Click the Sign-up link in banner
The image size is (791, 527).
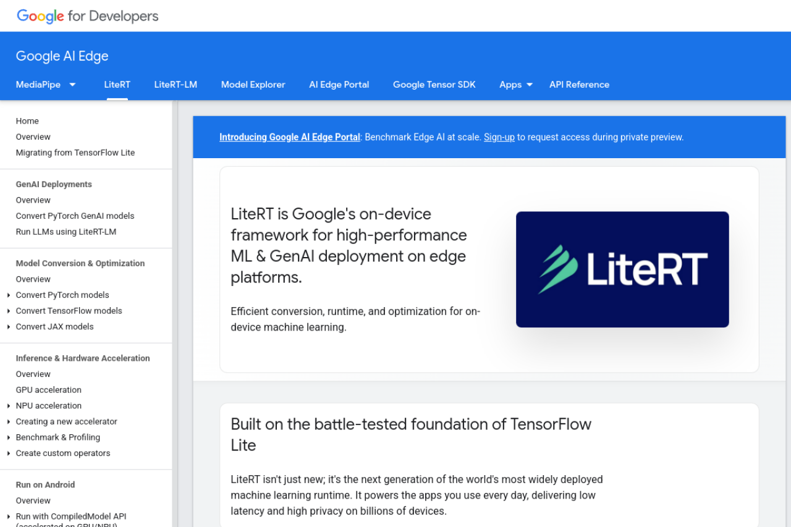(x=499, y=137)
